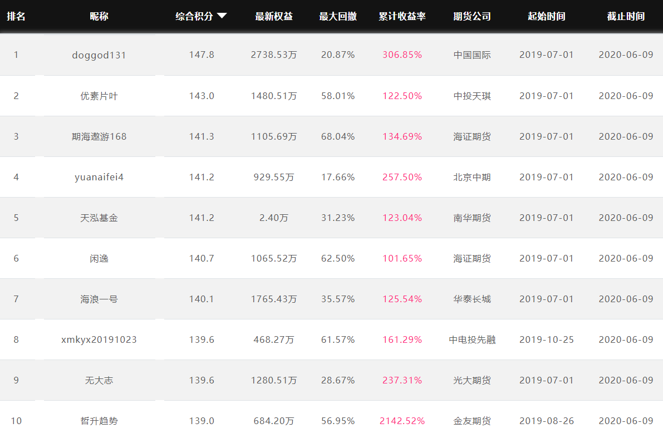Click the 期货公司 column header

coord(472,17)
